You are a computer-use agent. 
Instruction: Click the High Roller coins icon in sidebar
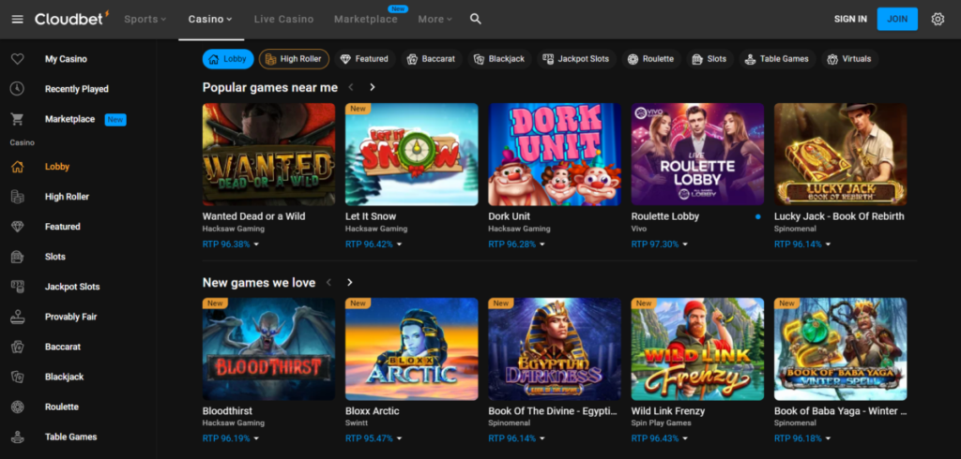point(17,197)
